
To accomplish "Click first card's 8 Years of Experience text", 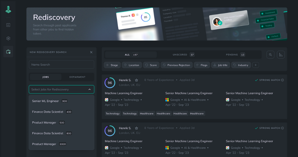I will 159,80.
